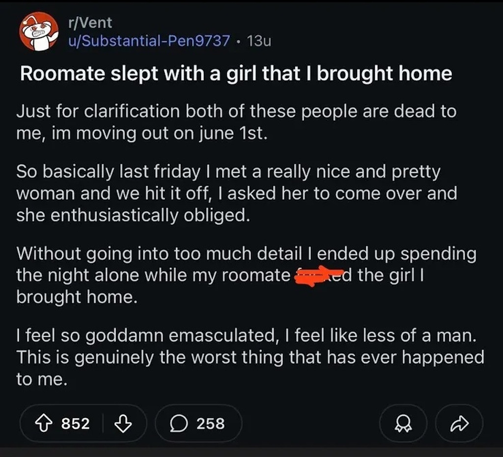Click the 13u post timestamp
The image size is (503, 457).
click(x=259, y=41)
